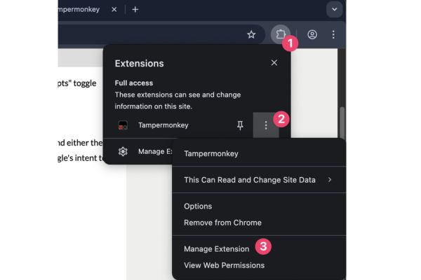This screenshot has width=421, height=280.
Task: Select the Tampermonkey context menu header
Action: 211,153
